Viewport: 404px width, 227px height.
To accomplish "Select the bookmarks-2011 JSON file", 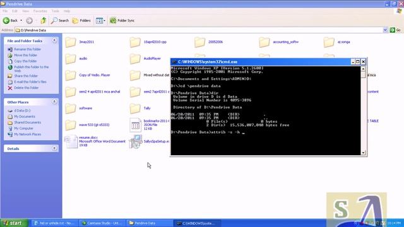I will coord(150,125).
